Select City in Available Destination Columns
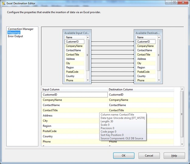190x164 pixels. point(146,63)
